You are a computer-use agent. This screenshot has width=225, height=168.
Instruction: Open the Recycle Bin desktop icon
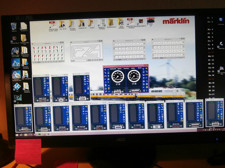click(14, 27)
